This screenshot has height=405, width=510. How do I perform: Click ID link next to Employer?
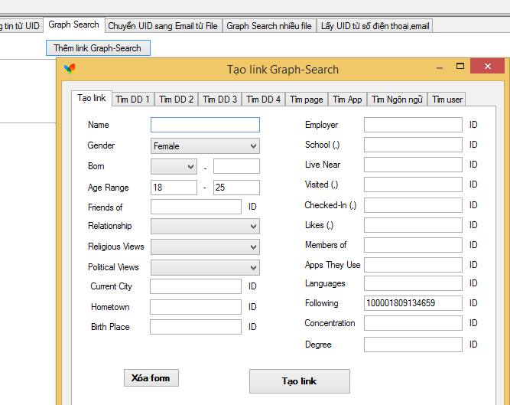[x=473, y=125]
